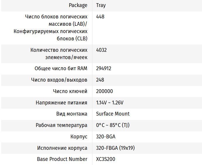Image resolution: width=202 pixels, height=165 pixels.
Task: Select the voltage value 1.14V ~ 1.26V
Action: click(110, 103)
